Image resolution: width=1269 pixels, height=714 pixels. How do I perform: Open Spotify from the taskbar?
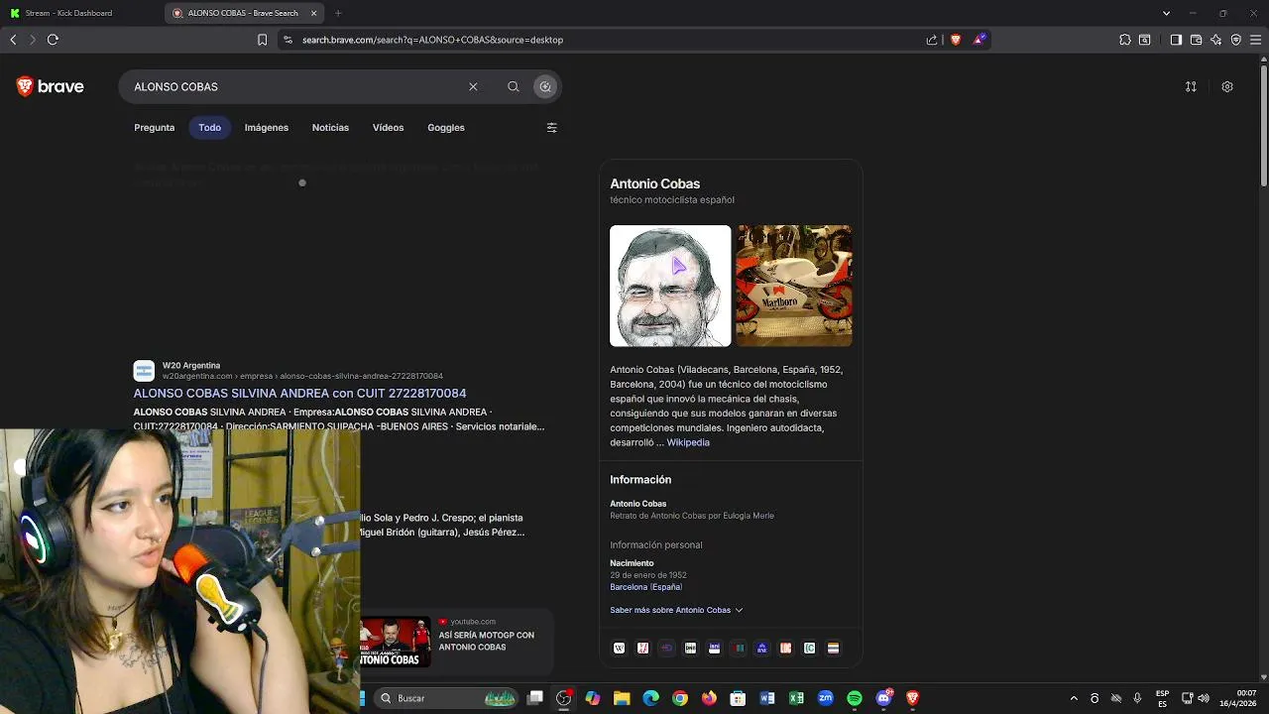pyautogui.click(x=855, y=698)
